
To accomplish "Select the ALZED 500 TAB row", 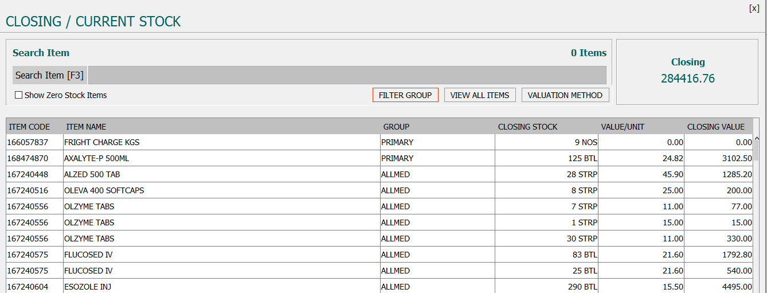I will pos(379,174).
